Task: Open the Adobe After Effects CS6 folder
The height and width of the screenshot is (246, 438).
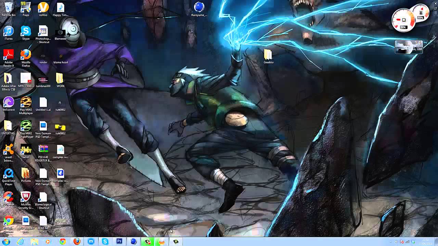Action: point(9,82)
